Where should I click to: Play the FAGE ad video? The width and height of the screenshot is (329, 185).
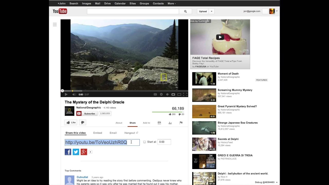click(220, 37)
